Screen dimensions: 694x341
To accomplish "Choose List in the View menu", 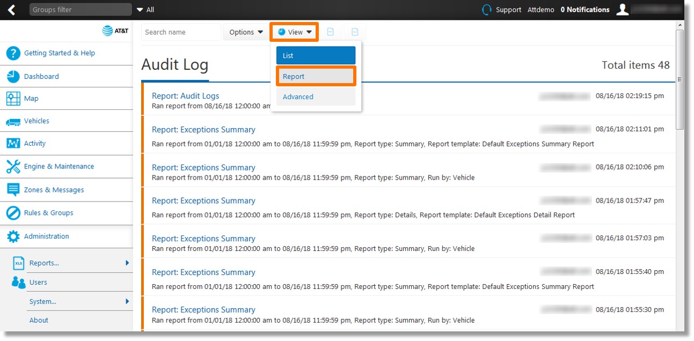I will tap(316, 56).
